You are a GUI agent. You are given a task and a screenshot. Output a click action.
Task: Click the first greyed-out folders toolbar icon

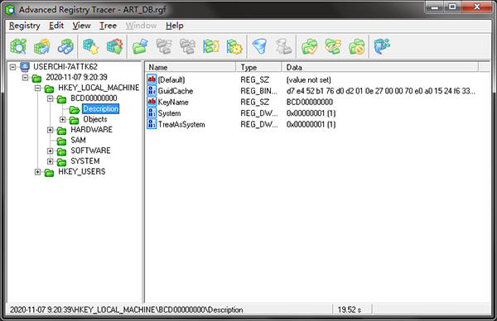(164, 46)
